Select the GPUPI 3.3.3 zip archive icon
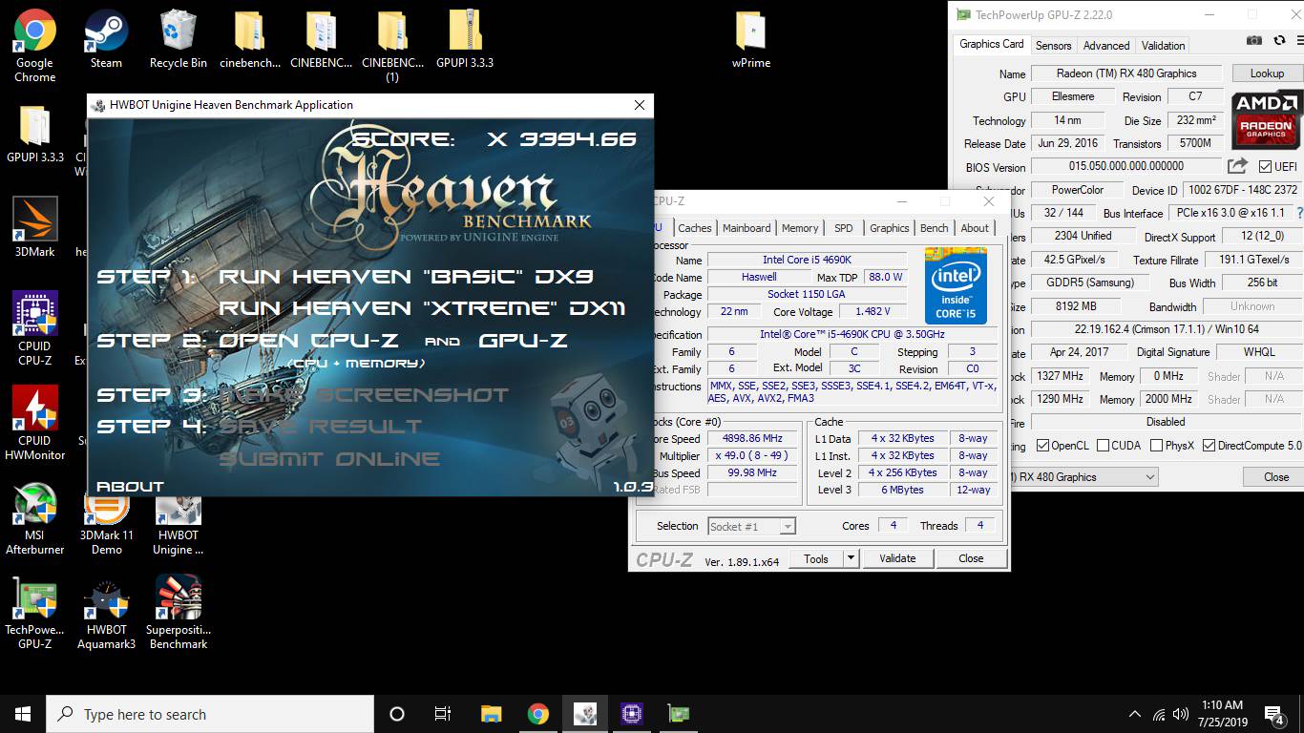 (465, 39)
